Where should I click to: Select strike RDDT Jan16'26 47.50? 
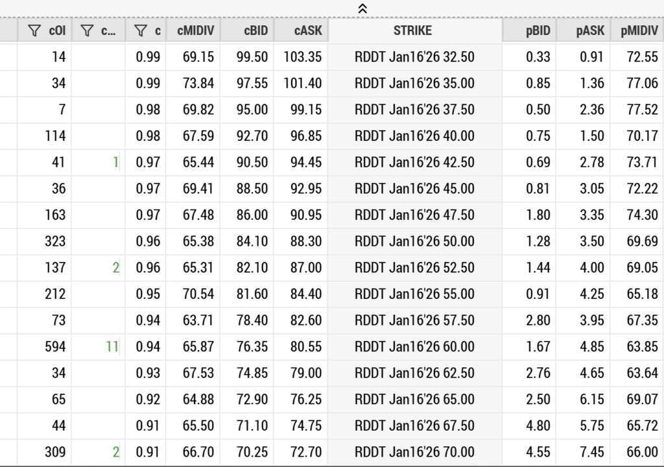[414, 215]
